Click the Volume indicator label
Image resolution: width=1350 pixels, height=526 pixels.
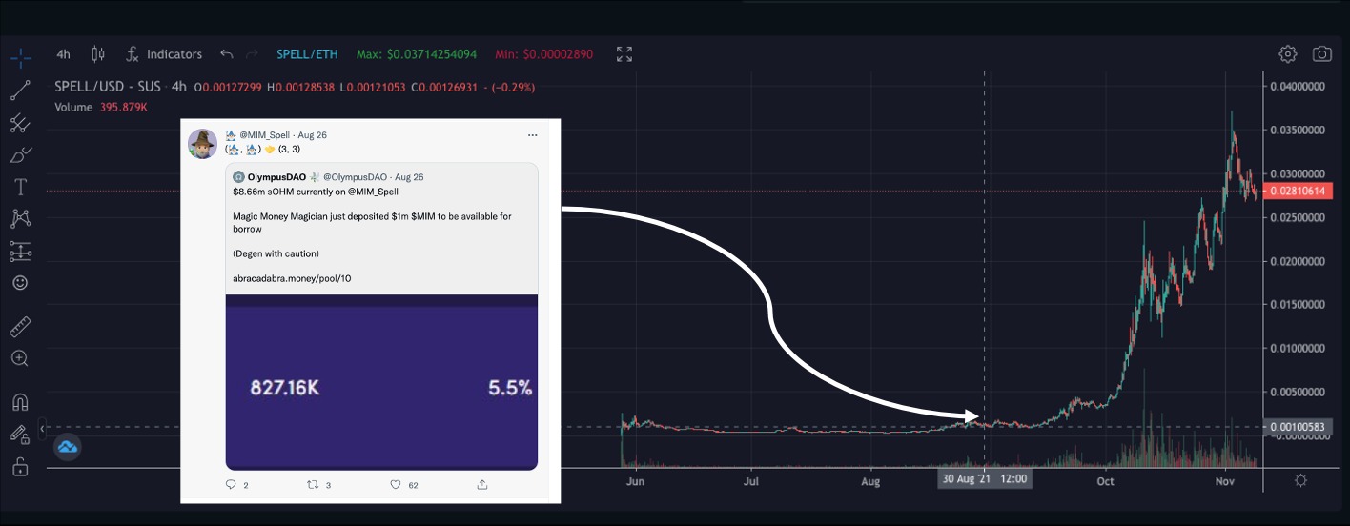(73, 107)
